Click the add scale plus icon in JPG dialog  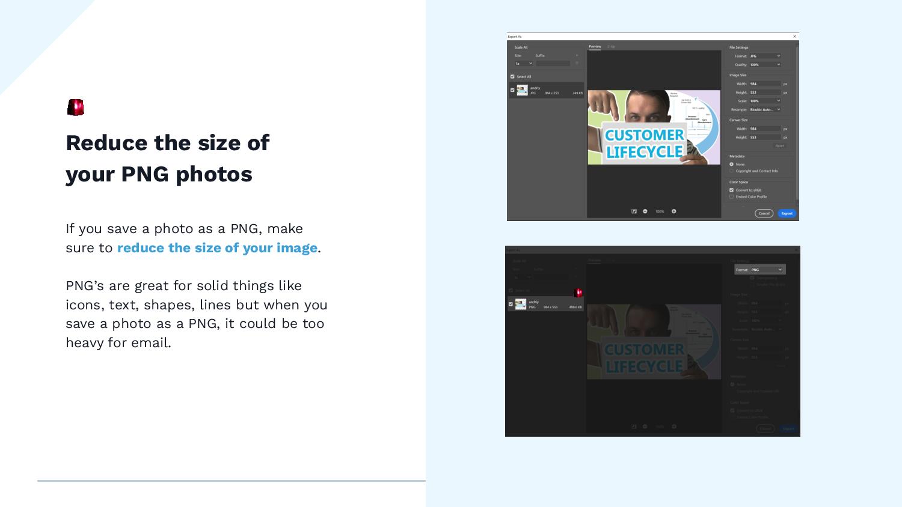577,55
